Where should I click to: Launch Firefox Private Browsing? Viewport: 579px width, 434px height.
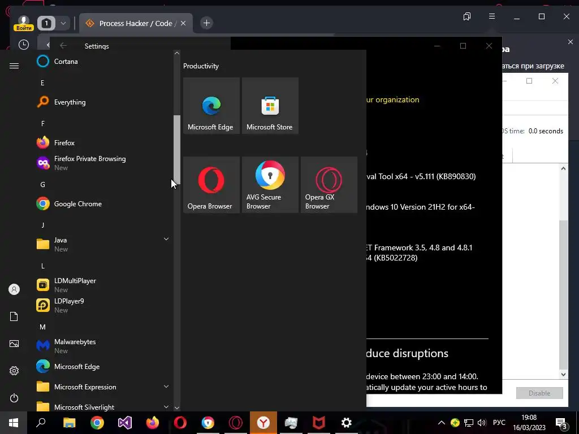[x=103, y=163]
